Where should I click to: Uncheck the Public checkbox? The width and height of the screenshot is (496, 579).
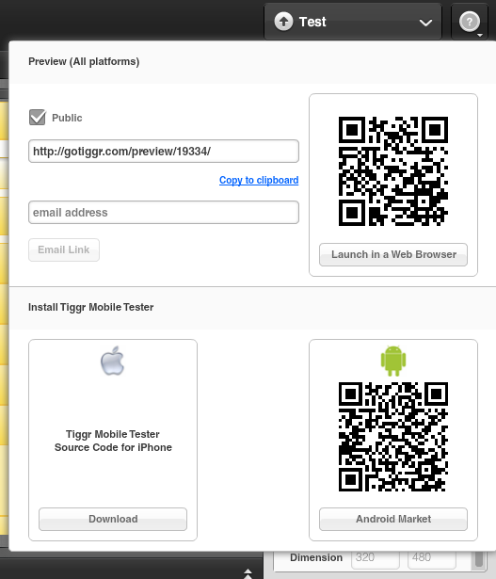[38, 118]
